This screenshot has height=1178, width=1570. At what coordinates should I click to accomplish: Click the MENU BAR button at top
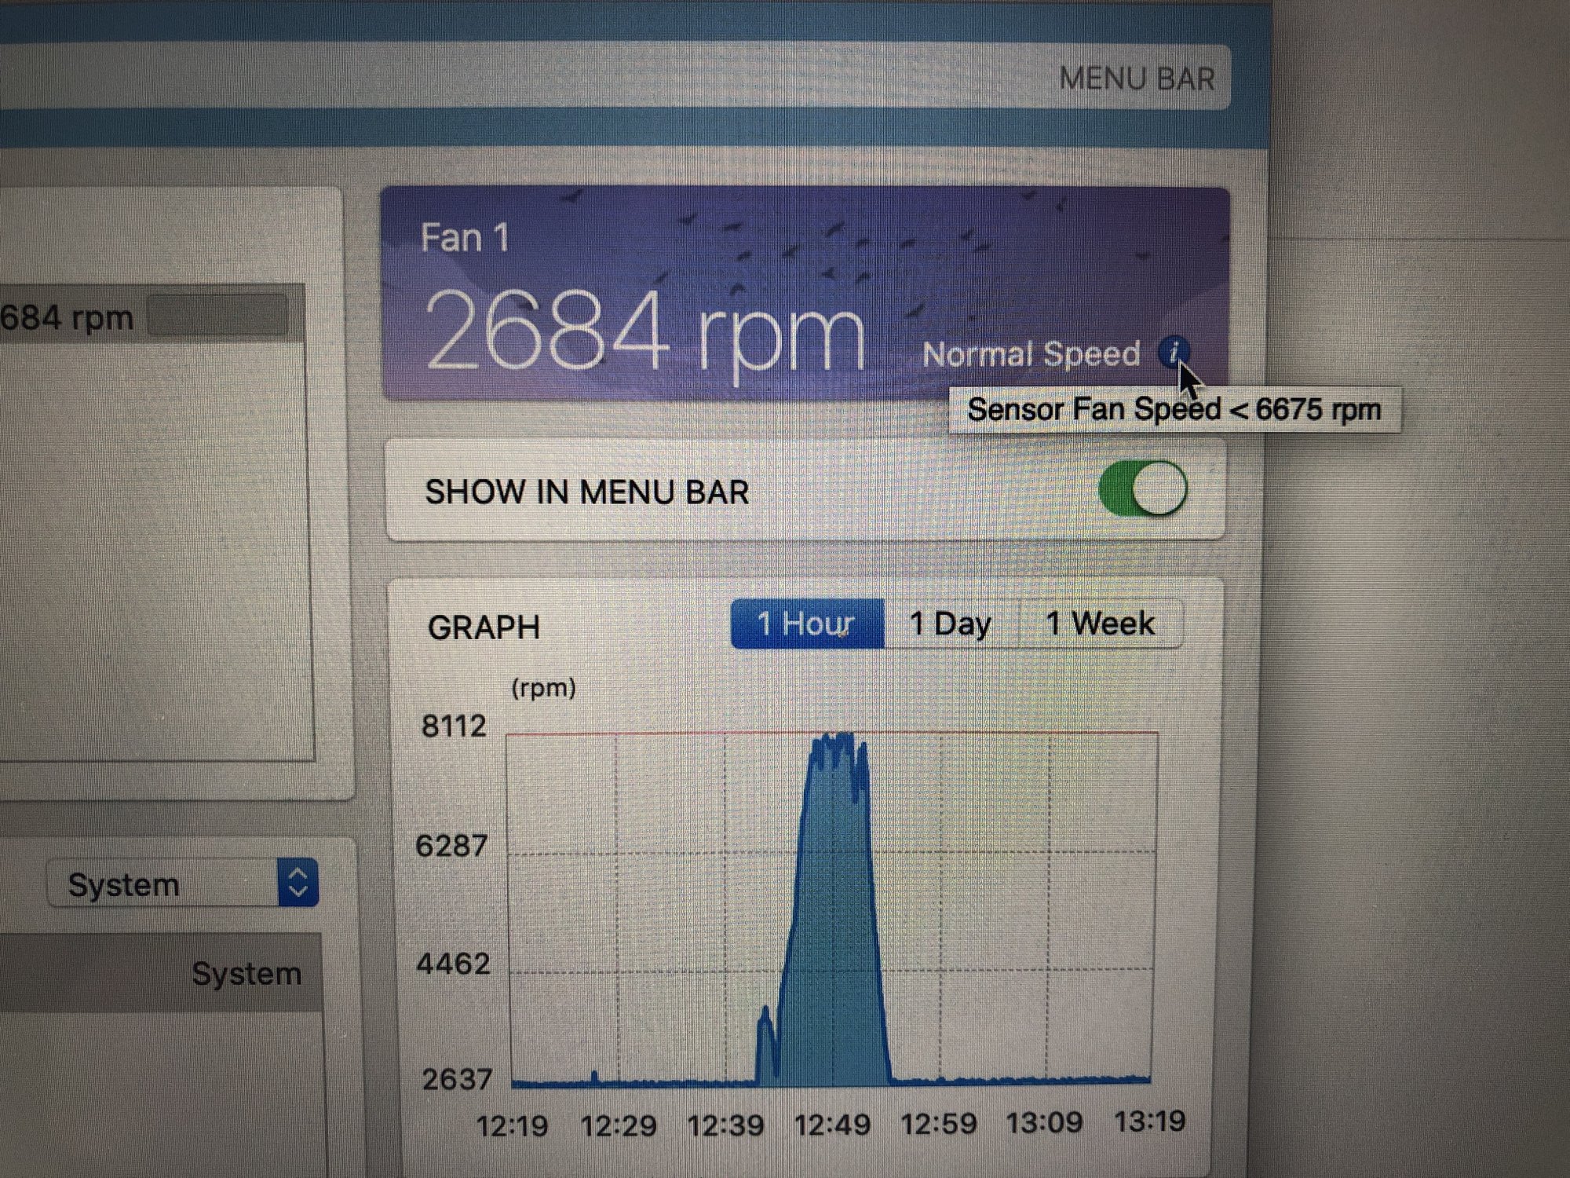click(1136, 79)
